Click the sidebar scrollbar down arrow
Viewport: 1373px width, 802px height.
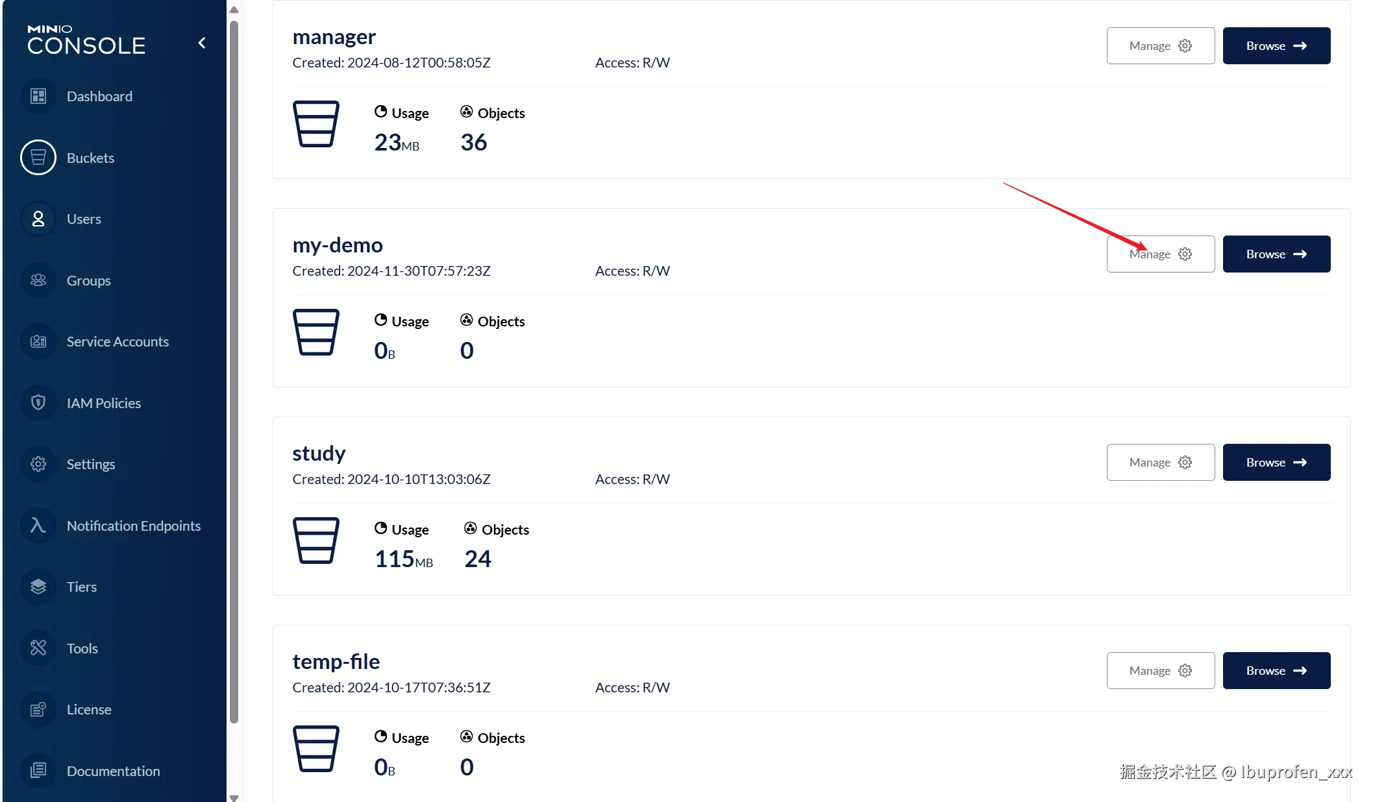(234, 797)
